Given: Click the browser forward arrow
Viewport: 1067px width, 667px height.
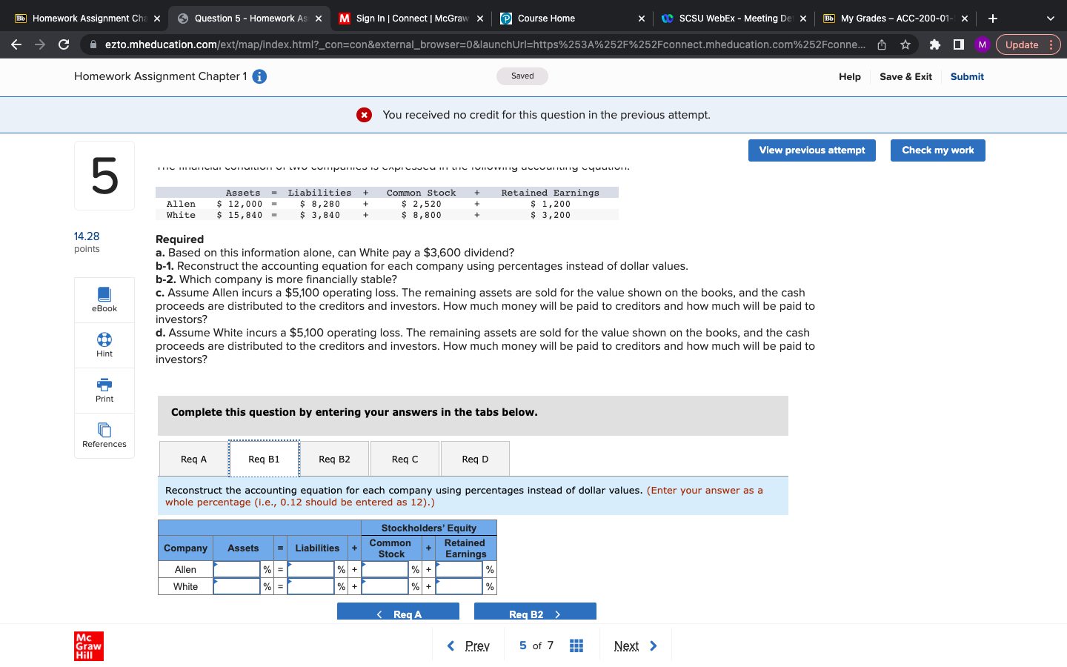Looking at the screenshot, I should (x=40, y=44).
